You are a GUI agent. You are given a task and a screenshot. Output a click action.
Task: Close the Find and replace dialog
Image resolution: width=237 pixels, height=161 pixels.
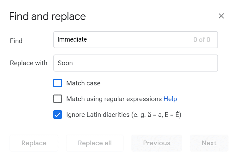coord(221,16)
